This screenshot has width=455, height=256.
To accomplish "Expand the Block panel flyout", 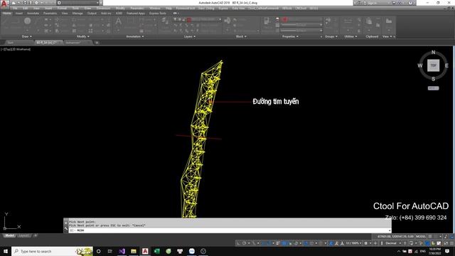I will (241, 36).
